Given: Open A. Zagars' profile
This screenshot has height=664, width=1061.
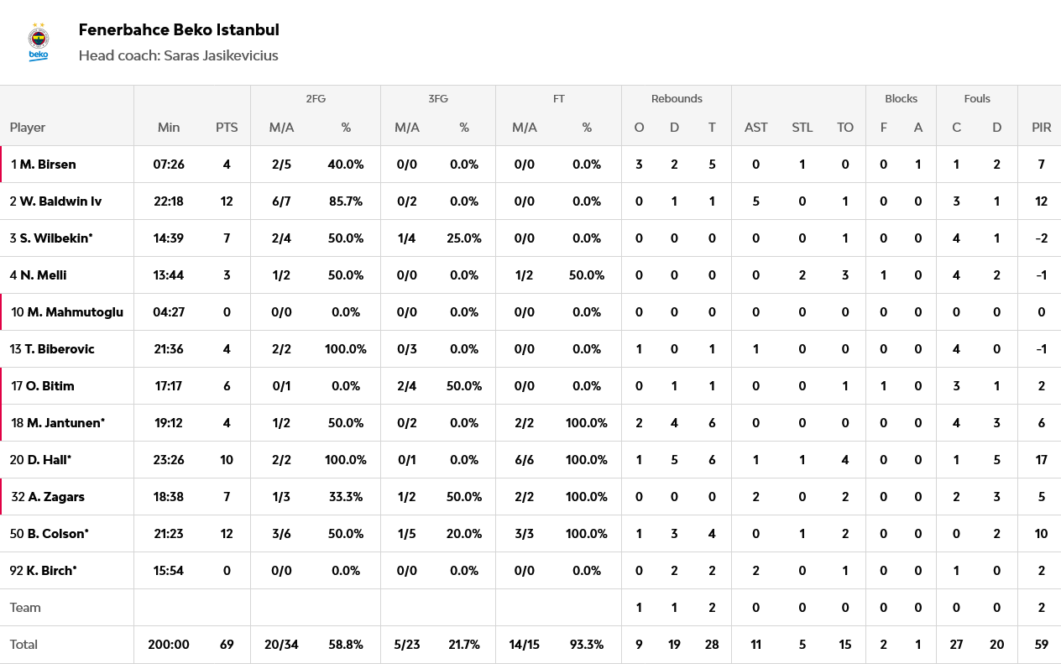Looking at the screenshot, I should click(x=55, y=497).
